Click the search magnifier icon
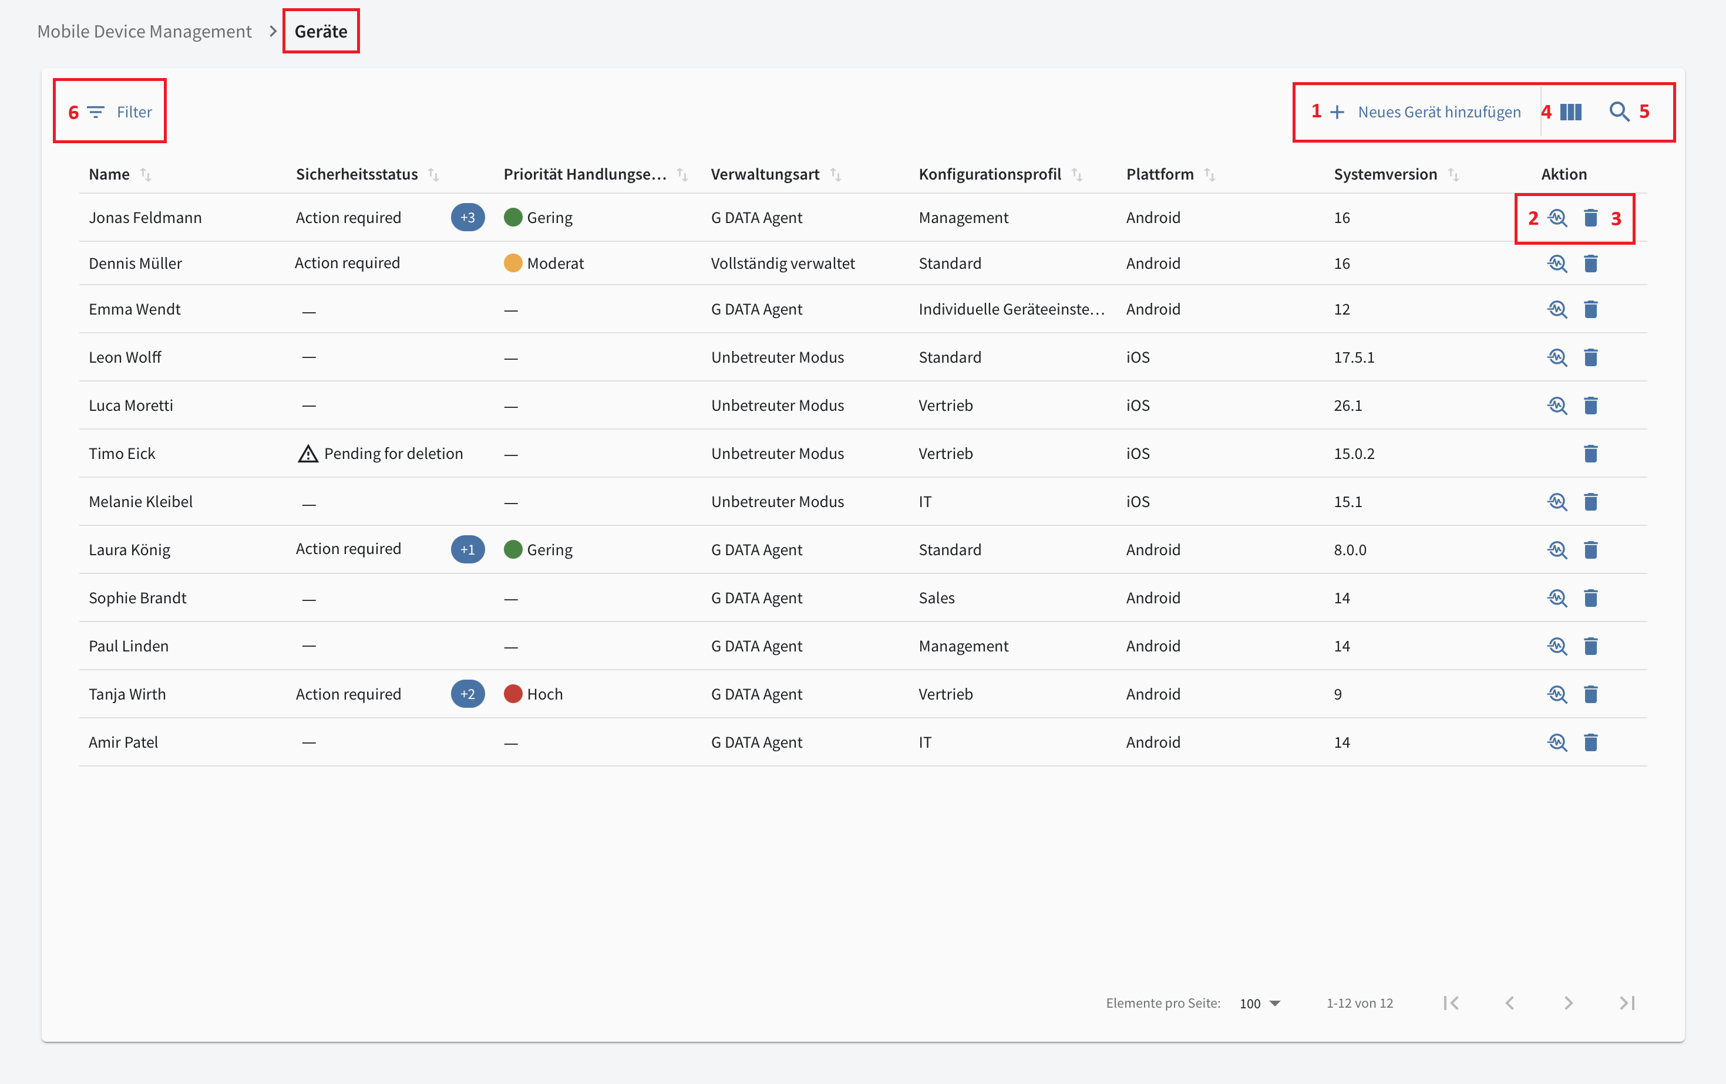 (1619, 112)
